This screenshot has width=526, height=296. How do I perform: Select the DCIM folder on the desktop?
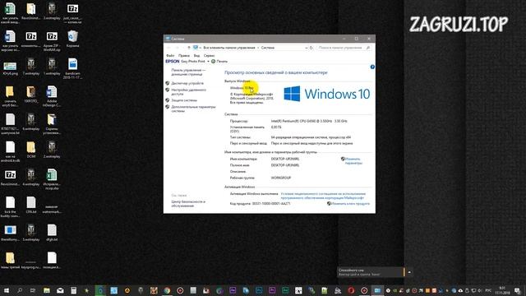[31, 150]
